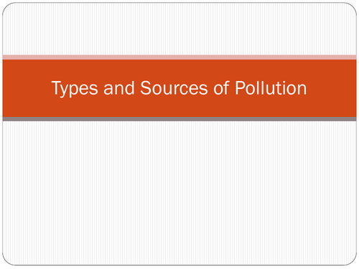Click the capital S of "Sources"
This screenshot has width=359, height=269.
pos(146,88)
